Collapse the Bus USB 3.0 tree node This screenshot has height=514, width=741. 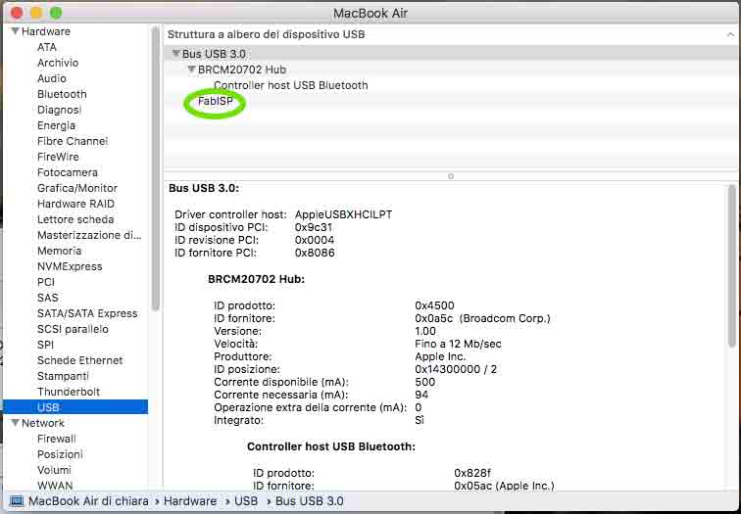(176, 53)
